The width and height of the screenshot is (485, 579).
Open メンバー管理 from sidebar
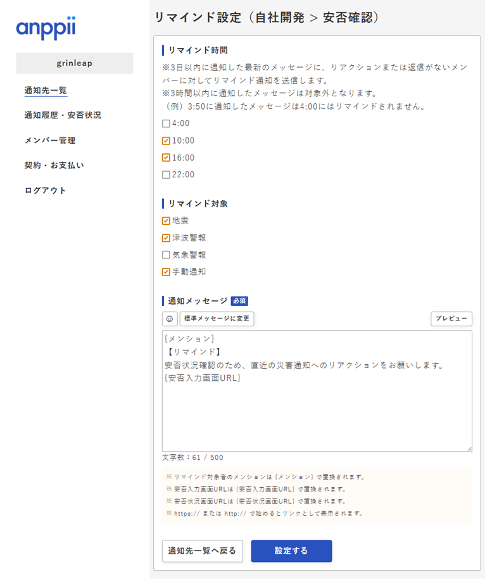(x=50, y=141)
